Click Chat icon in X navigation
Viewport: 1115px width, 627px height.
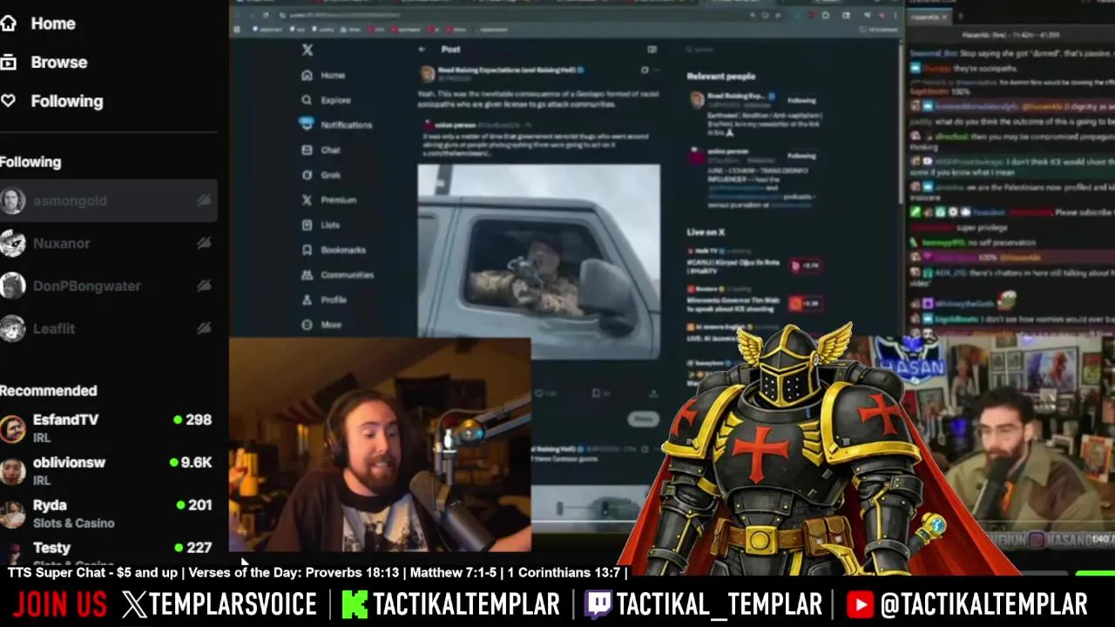pyautogui.click(x=307, y=150)
